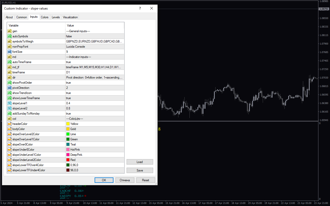Click the Load button
This screenshot has height=206, width=330.
[x=140, y=162]
